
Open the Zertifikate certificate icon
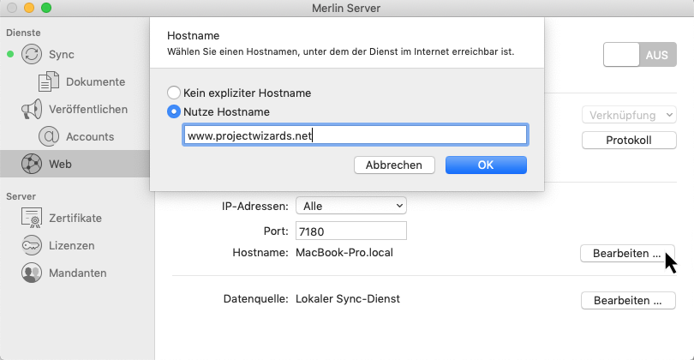click(x=32, y=218)
